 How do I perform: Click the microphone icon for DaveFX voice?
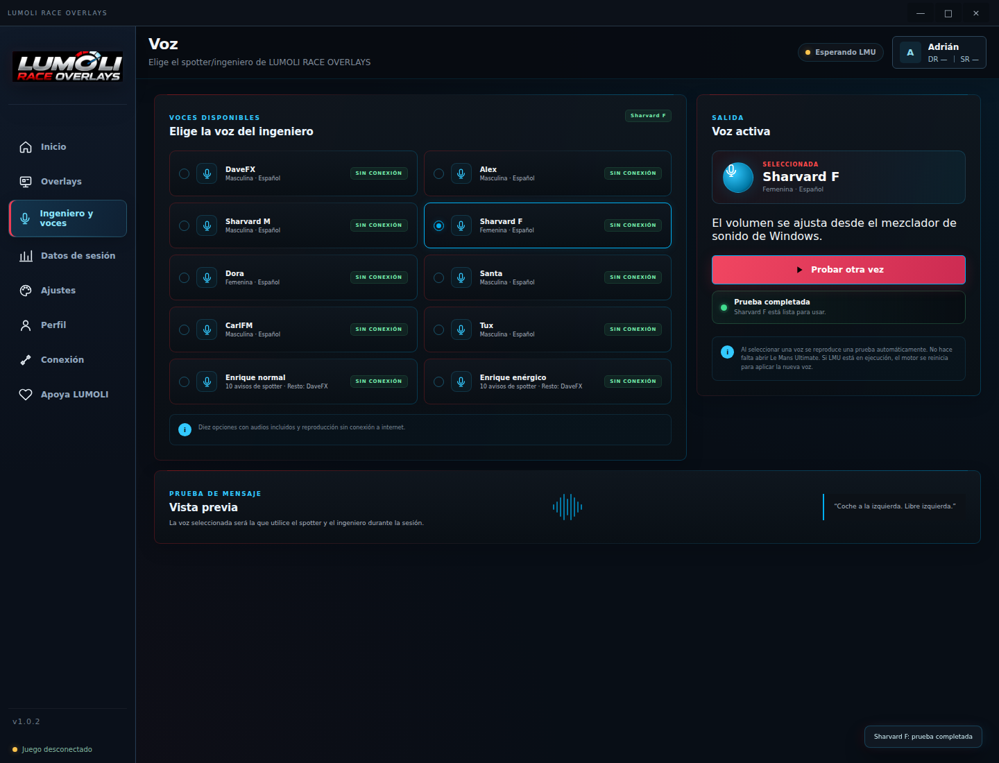point(207,173)
